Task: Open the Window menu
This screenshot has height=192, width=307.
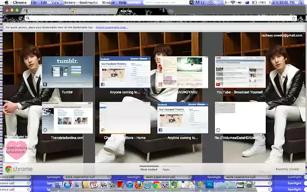Action: (x=108, y=2)
